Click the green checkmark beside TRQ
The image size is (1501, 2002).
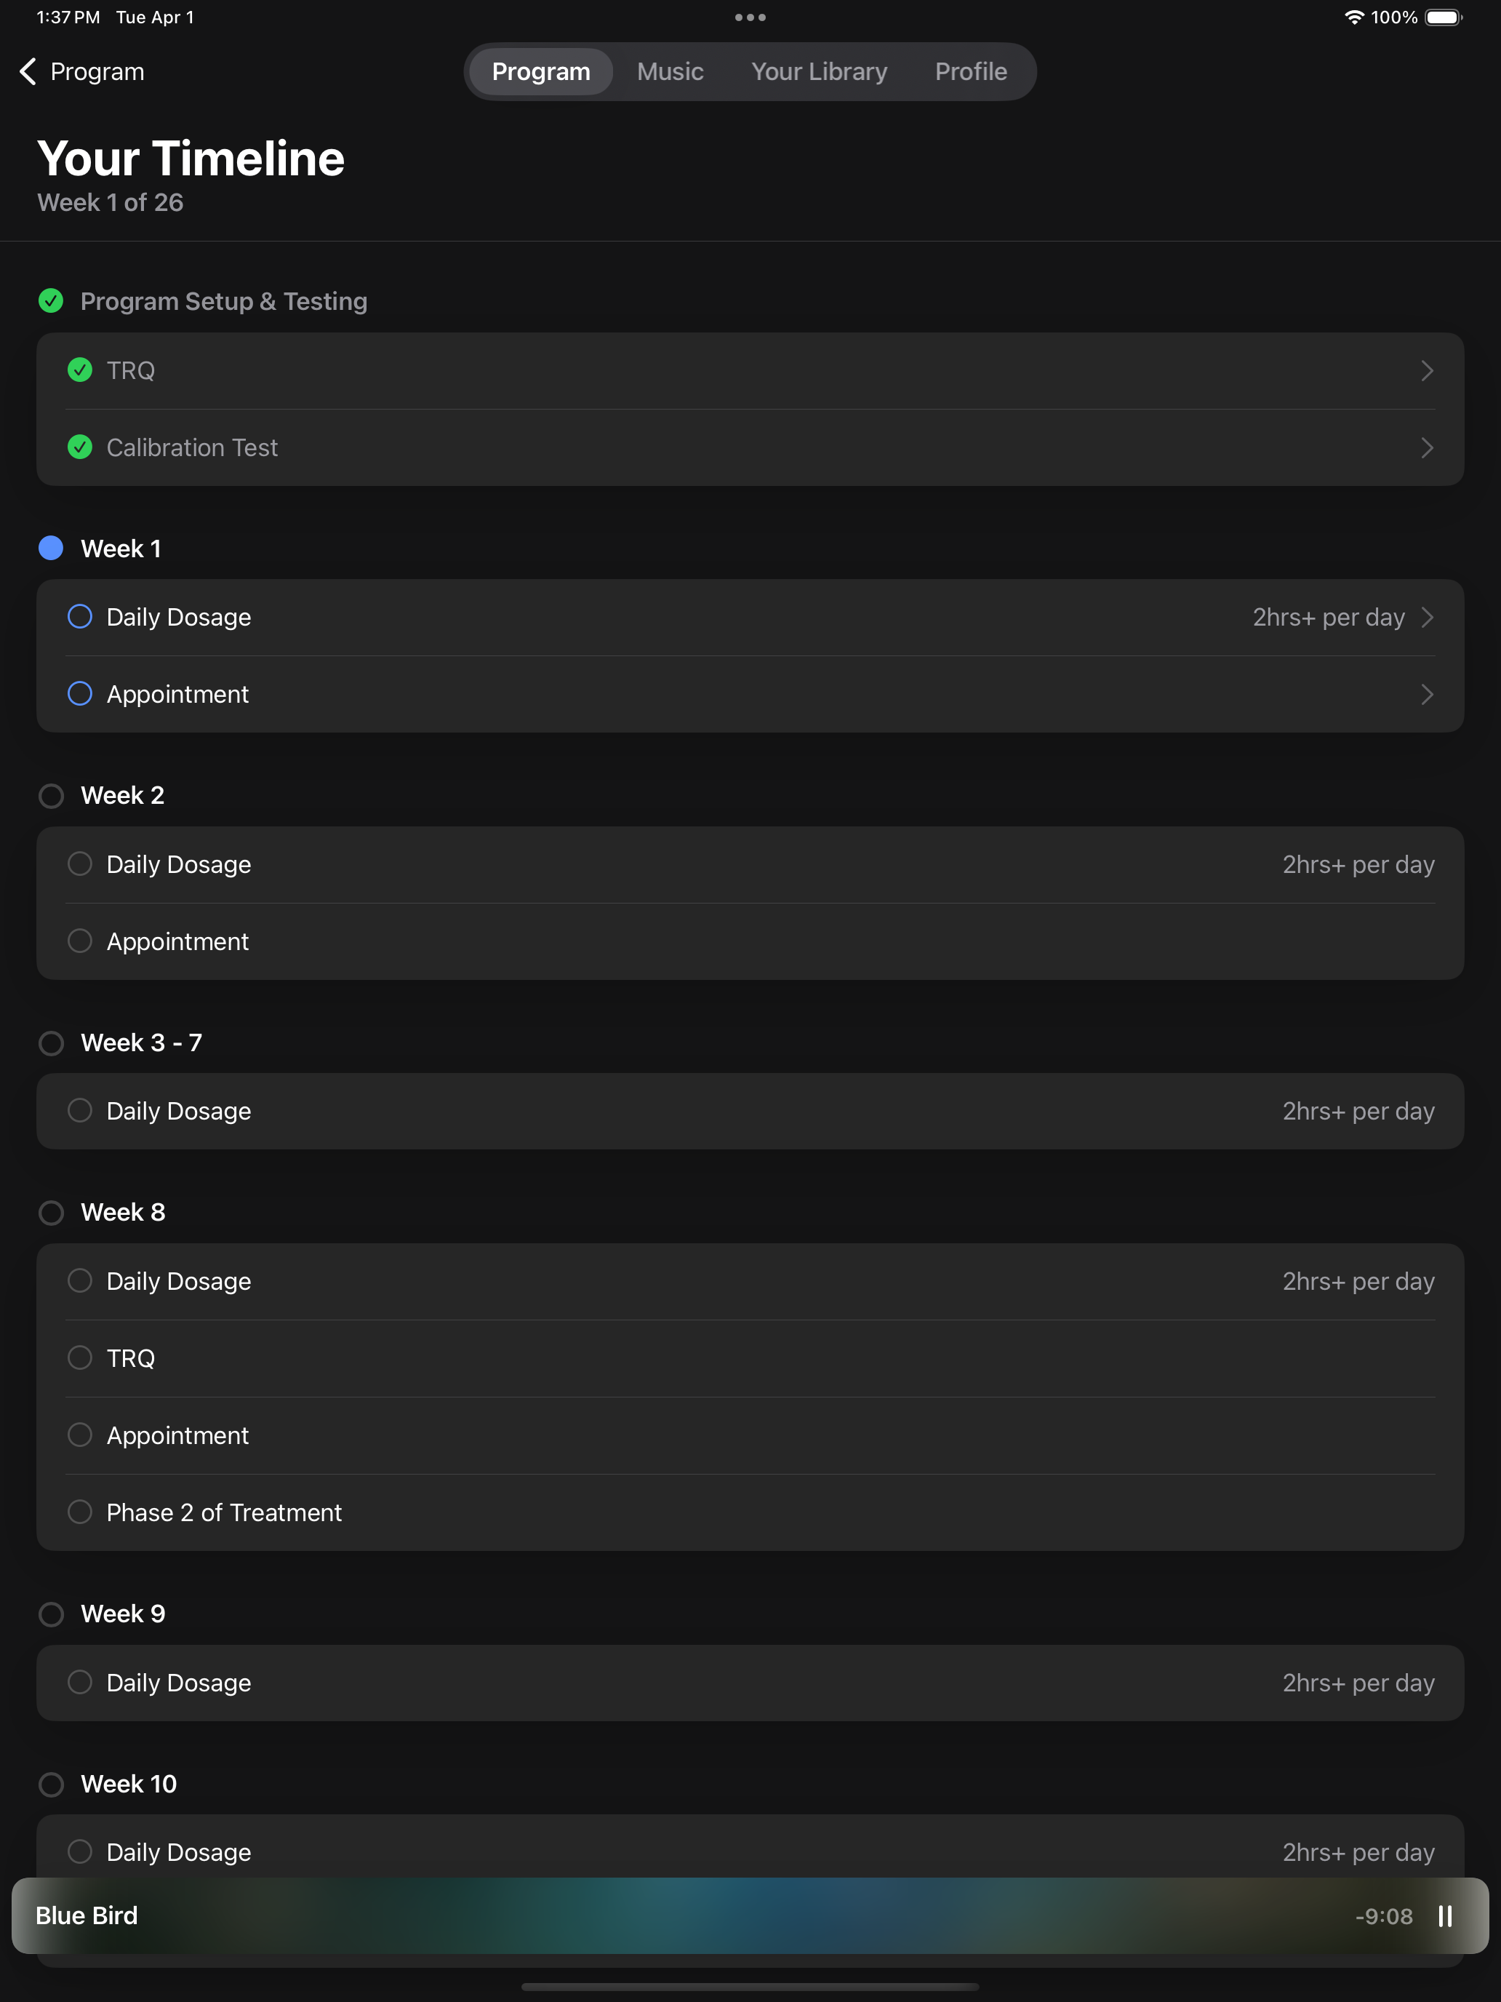pos(79,370)
